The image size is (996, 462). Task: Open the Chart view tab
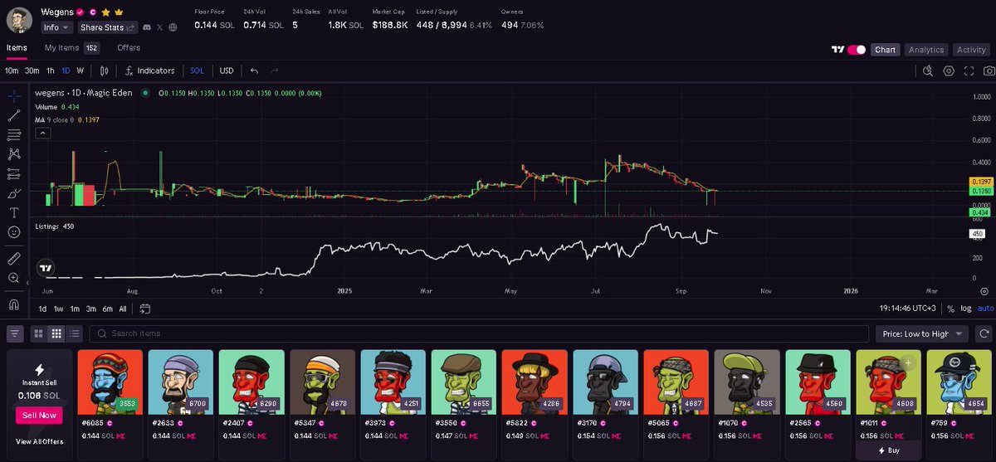[885, 50]
